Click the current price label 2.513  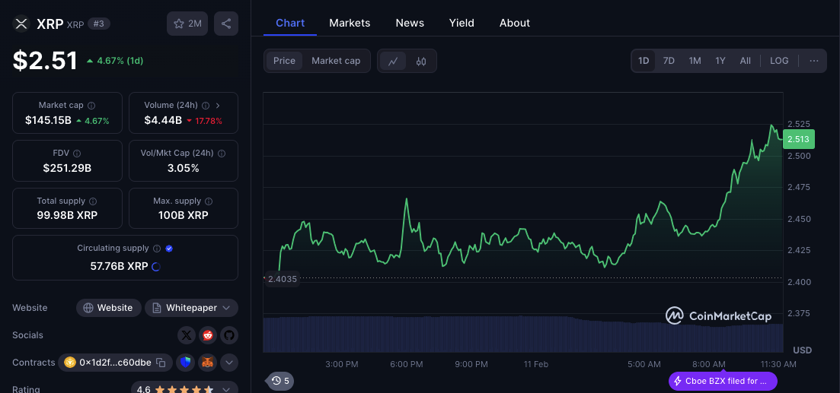[x=798, y=139]
